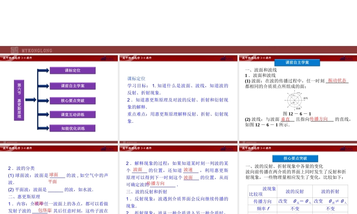This screenshot has width=357, height=214.
Task: Click the 传播方向 table row label
Action: pos(262,202)
